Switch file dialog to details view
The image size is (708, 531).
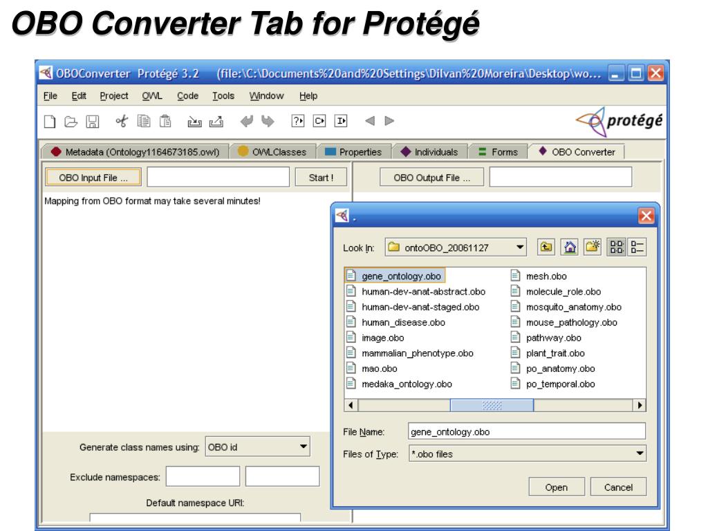point(637,247)
